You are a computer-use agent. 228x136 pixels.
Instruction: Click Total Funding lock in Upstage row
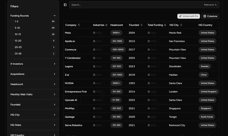[x=148, y=117]
